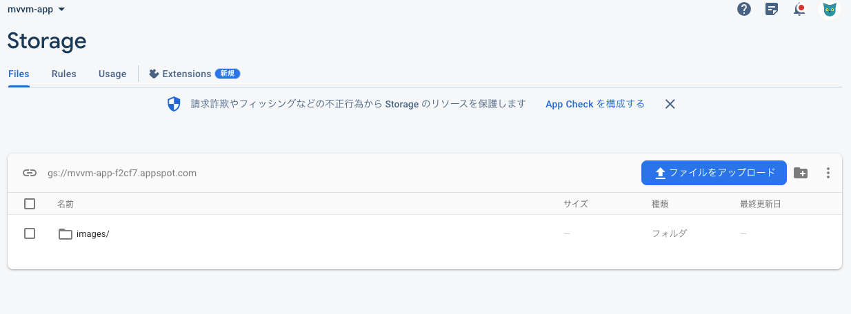Open the user account avatar
This screenshot has height=314, width=851.
pos(830,10)
